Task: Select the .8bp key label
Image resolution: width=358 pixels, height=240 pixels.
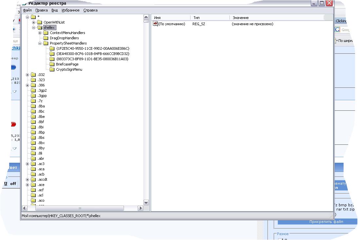Action: [x=41, y=132]
